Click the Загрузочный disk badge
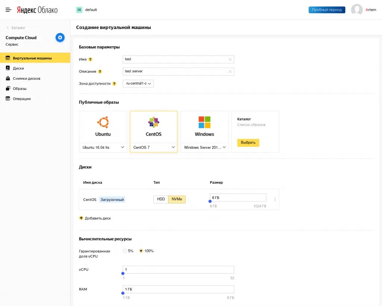The image size is (382, 306). (112, 200)
